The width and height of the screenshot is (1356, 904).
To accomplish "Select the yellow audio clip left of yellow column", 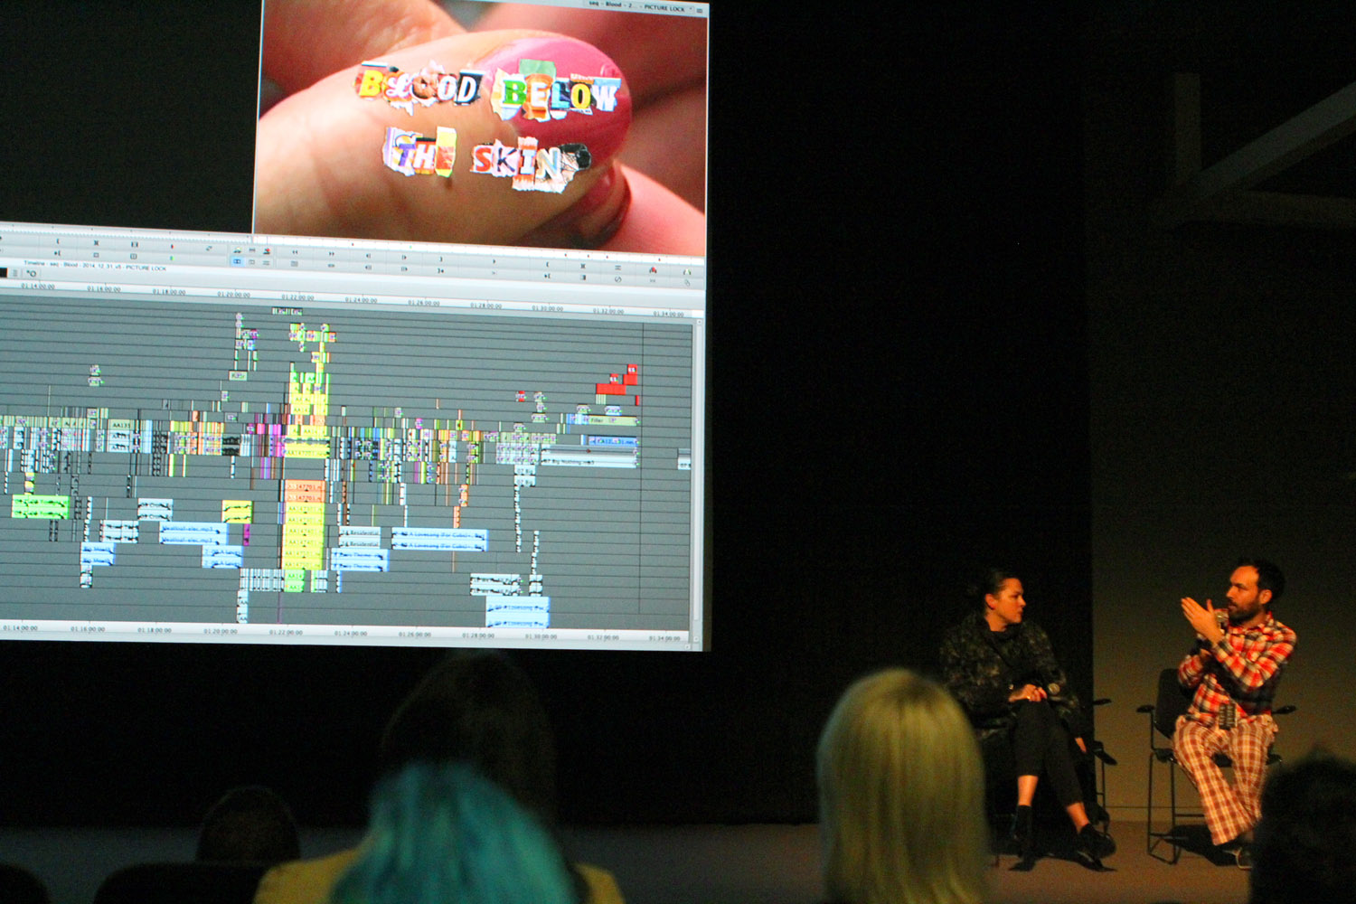I will pos(237,511).
